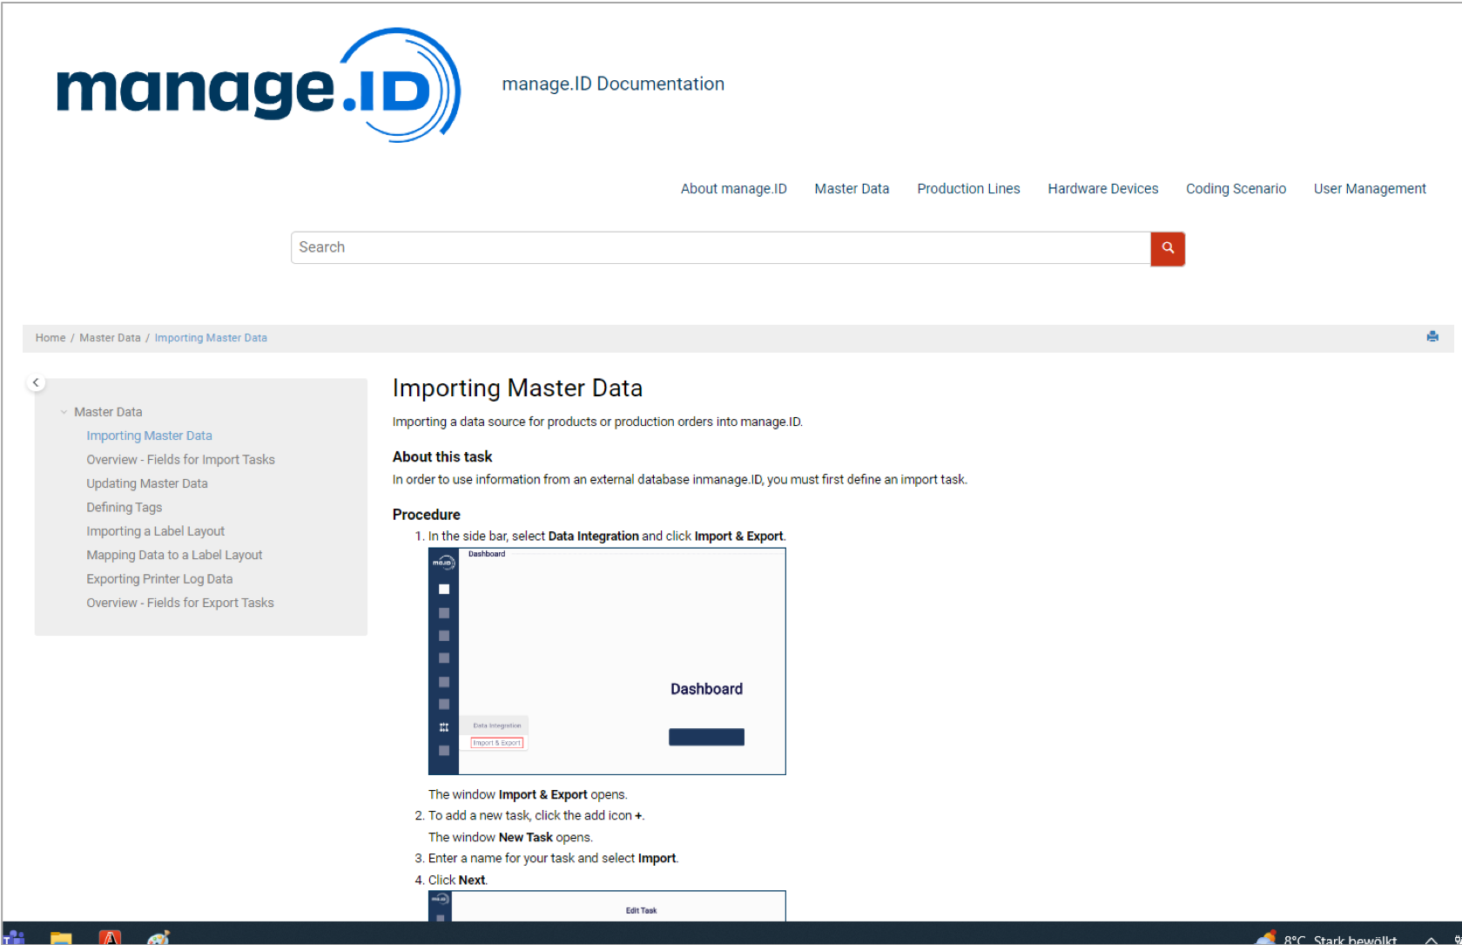Image resolution: width=1462 pixels, height=945 pixels.
Task: Open Adobe Acrobat from the taskbar
Action: [x=109, y=936]
